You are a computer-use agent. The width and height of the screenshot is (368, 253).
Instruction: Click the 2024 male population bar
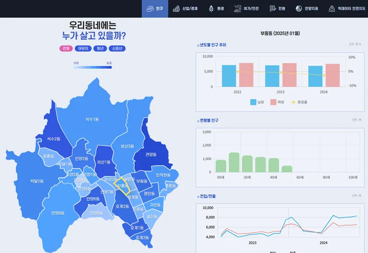[x=315, y=76]
